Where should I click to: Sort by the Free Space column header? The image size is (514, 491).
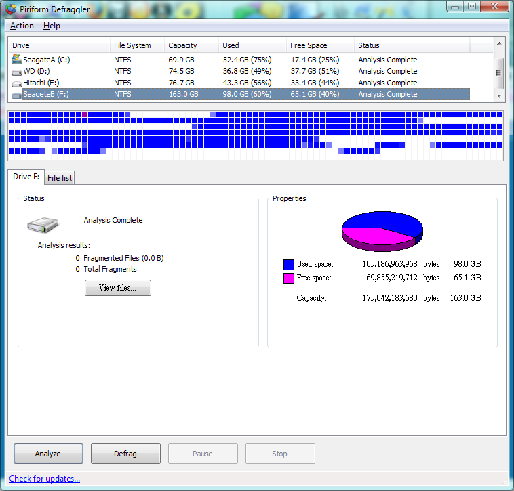[320, 45]
